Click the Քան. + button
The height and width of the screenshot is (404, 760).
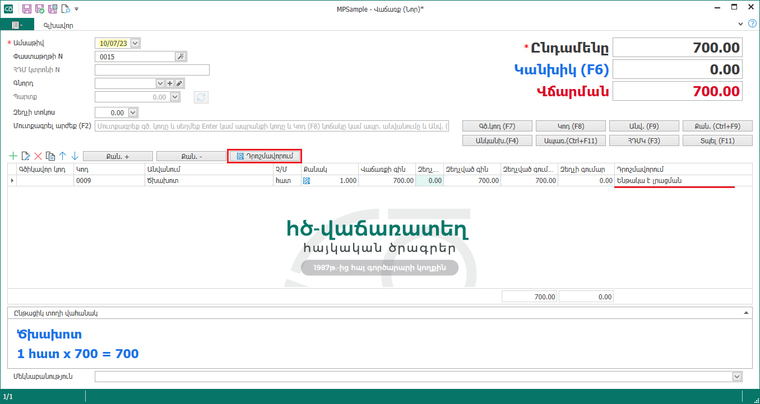coord(118,156)
